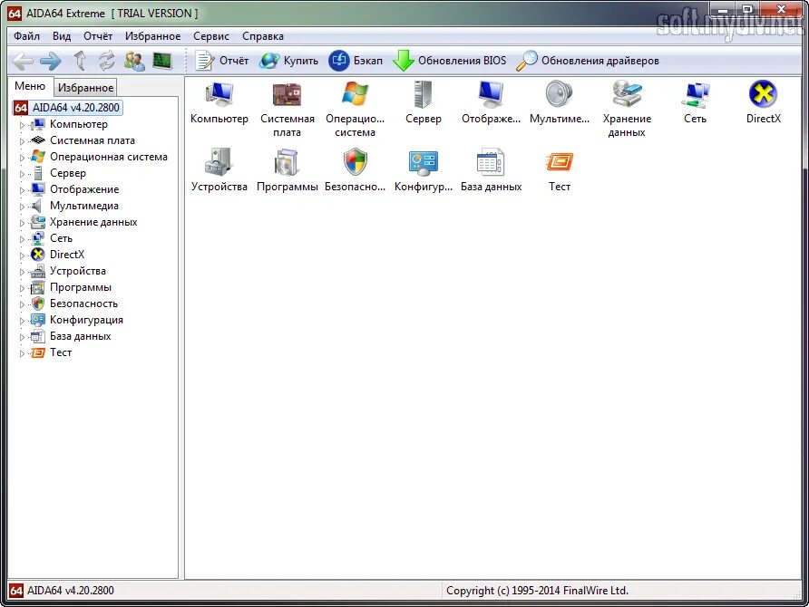The height and width of the screenshot is (607, 809).
Task: Expand the Операционная система tree node
Action: (22, 158)
